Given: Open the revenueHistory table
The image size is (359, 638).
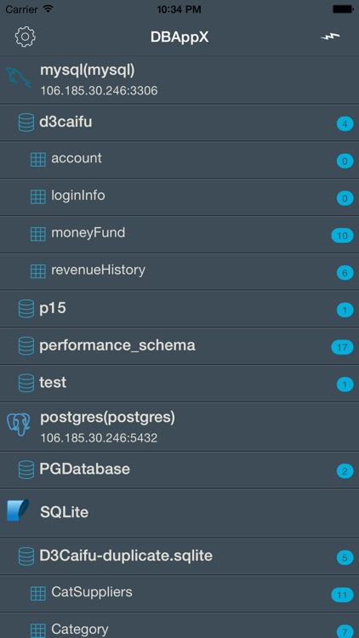Looking at the screenshot, I should (x=179, y=271).
